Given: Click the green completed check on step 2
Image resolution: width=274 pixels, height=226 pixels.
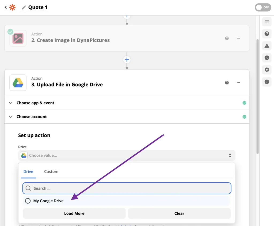Looking at the screenshot, I should [10, 32].
